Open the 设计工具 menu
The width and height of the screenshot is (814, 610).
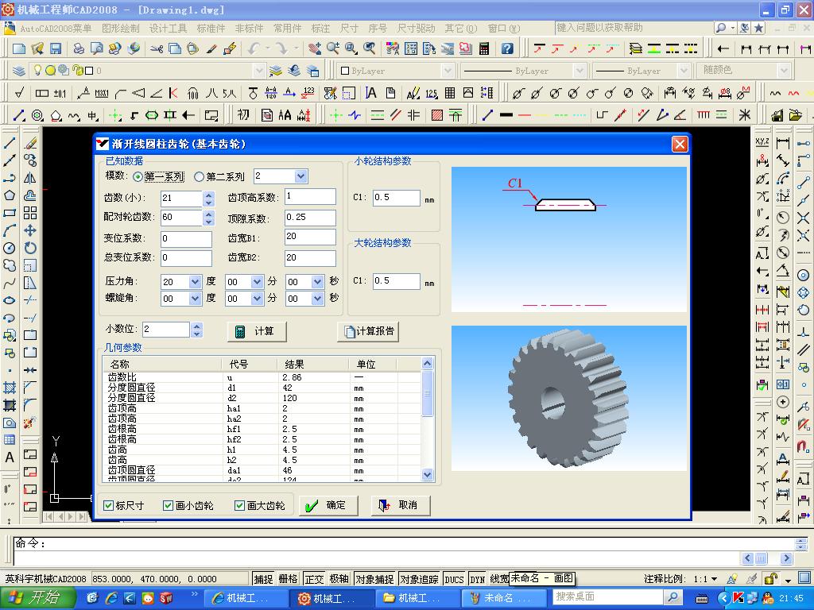pyautogui.click(x=168, y=28)
